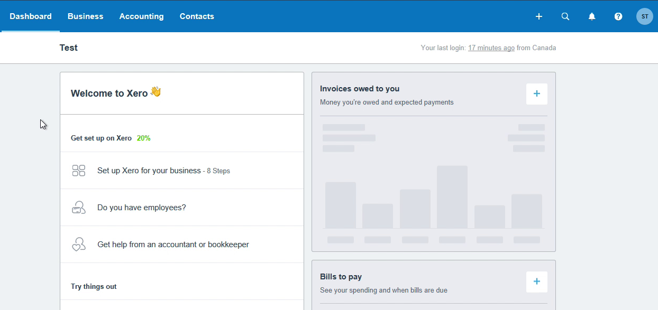Open the Business menu
The image size is (658, 310).
point(85,16)
